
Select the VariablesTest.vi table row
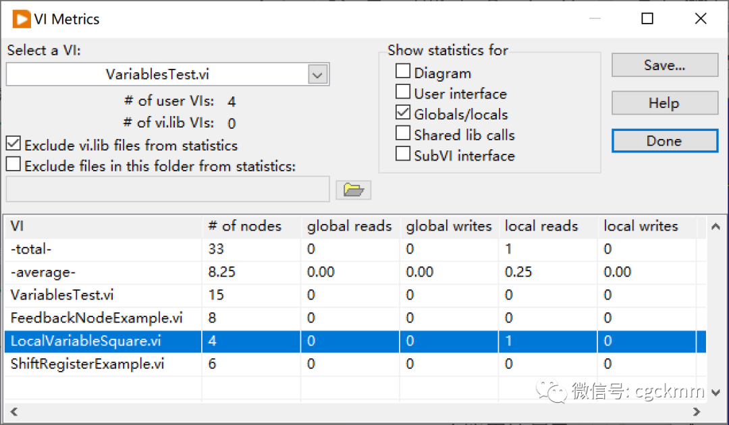click(x=62, y=295)
